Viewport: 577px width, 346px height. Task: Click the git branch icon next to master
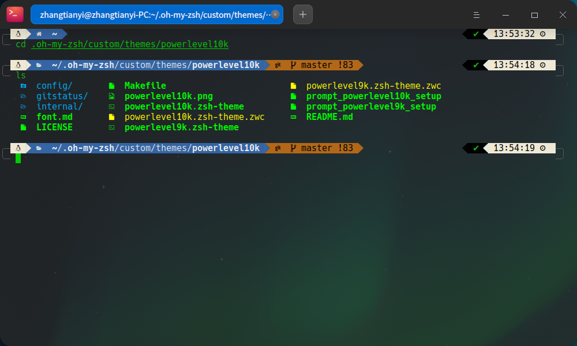293,65
